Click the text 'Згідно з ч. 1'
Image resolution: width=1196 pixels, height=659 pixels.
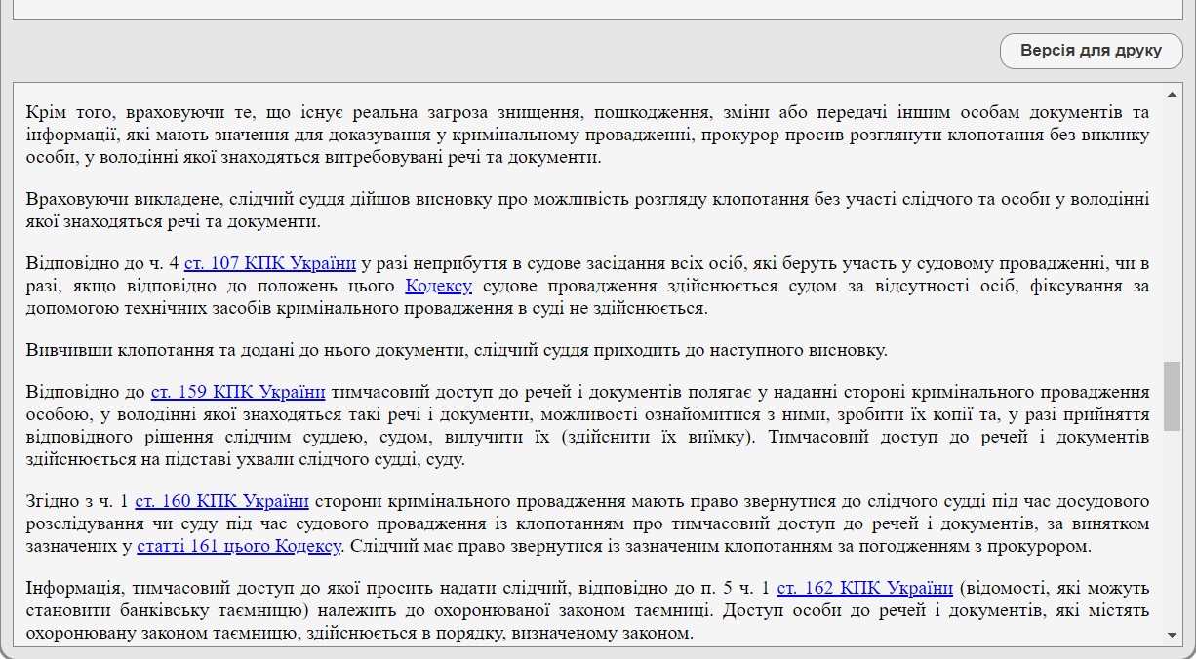pyautogui.click(x=76, y=501)
